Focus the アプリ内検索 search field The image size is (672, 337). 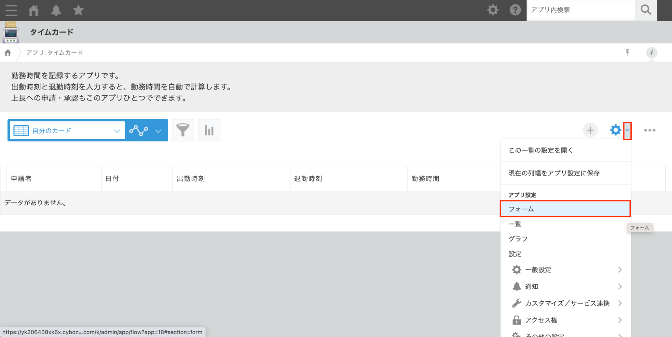tap(580, 10)
